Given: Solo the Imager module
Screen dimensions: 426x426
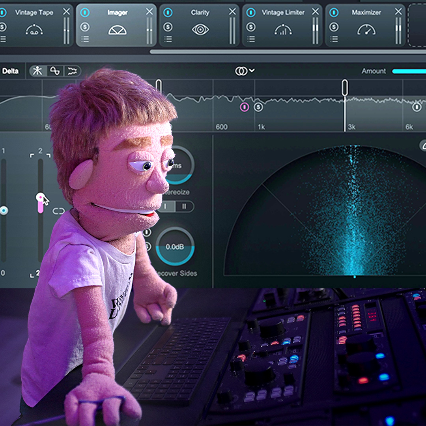Looking at the screenshot, I should point(85,27).
